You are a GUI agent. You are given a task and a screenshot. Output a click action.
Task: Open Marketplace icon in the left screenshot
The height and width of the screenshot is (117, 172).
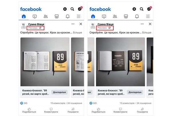[57, 17]
